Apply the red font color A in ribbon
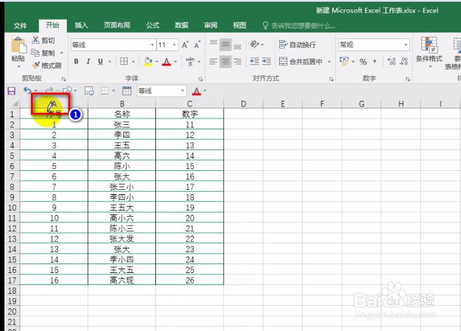The width and height of the screenshot is (461, 331). coord(167,61)
